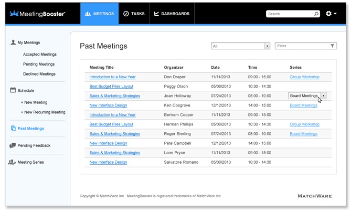Expand the settings gear dropdown arrow

(x=335, y=14)
